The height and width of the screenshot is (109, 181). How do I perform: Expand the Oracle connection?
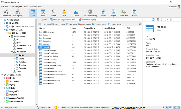click(4, 78)
